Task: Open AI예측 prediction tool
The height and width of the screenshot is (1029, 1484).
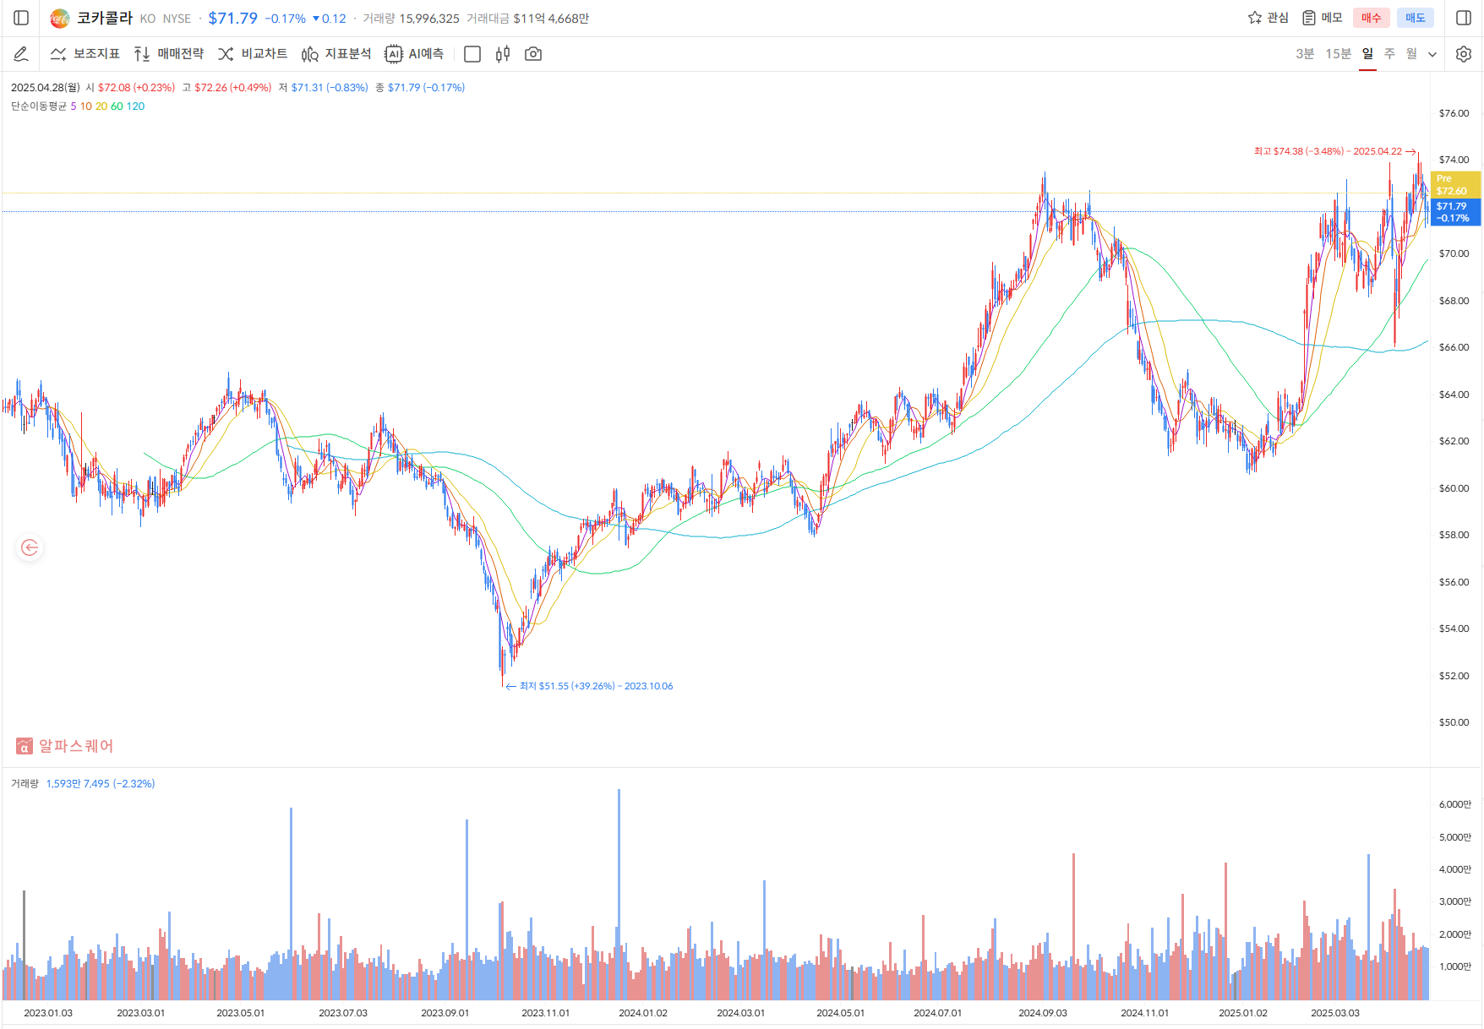Action: tap(414, 54)
